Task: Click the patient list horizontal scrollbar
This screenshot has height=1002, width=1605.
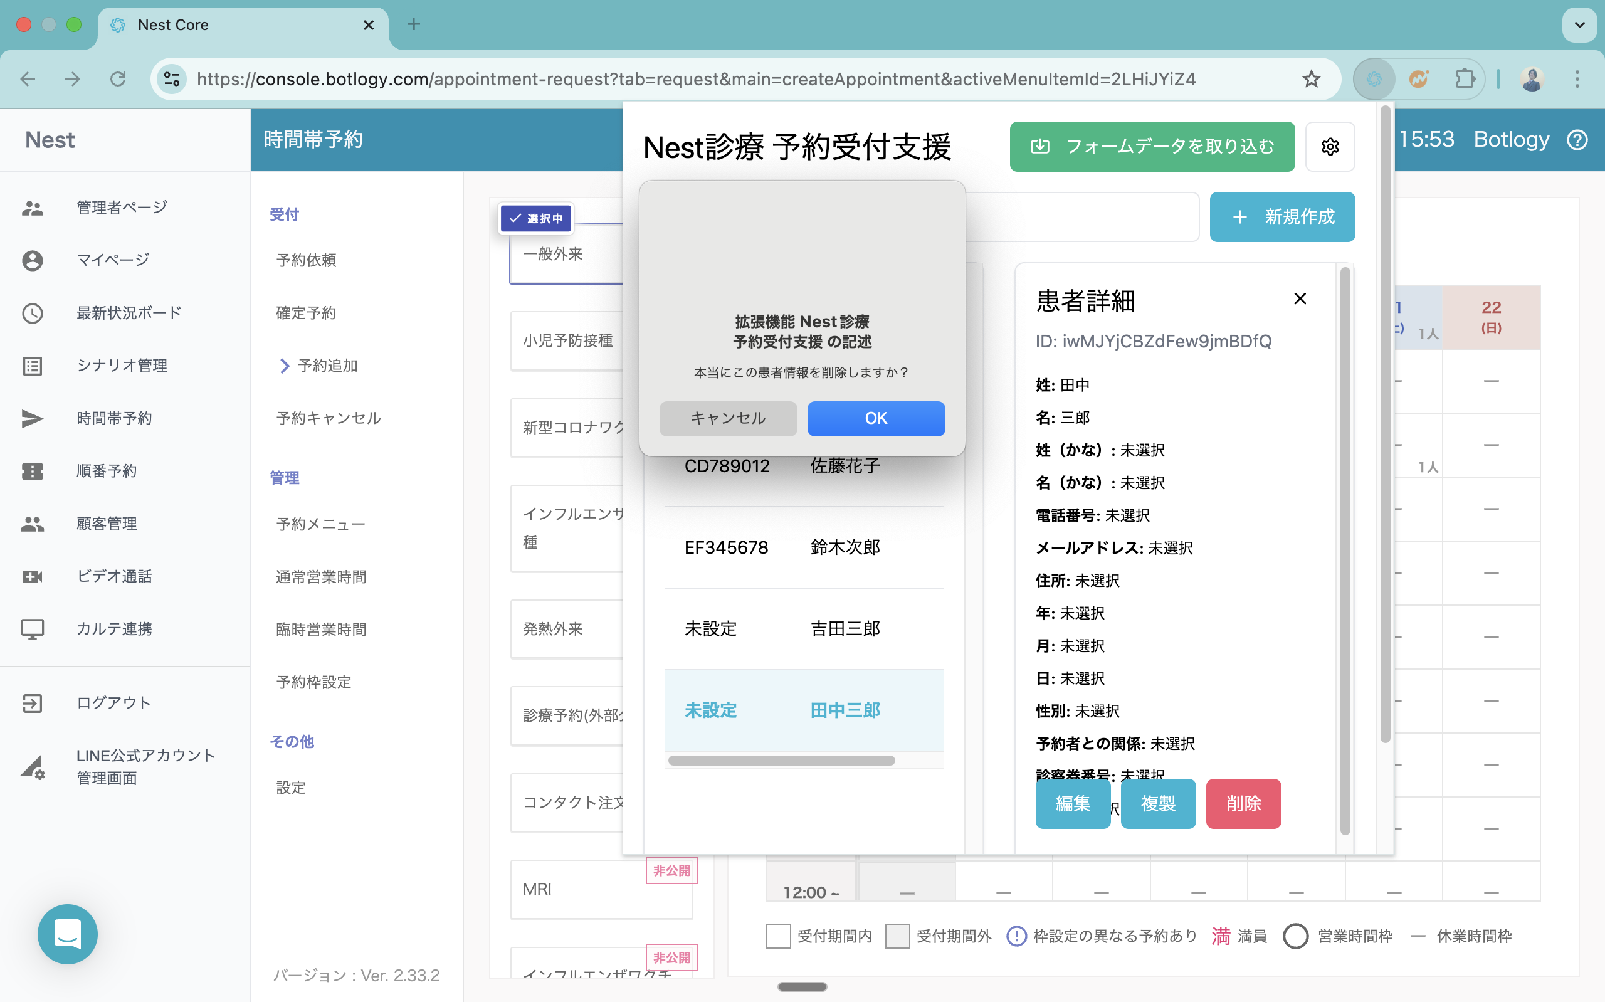Action: (781, 761)
